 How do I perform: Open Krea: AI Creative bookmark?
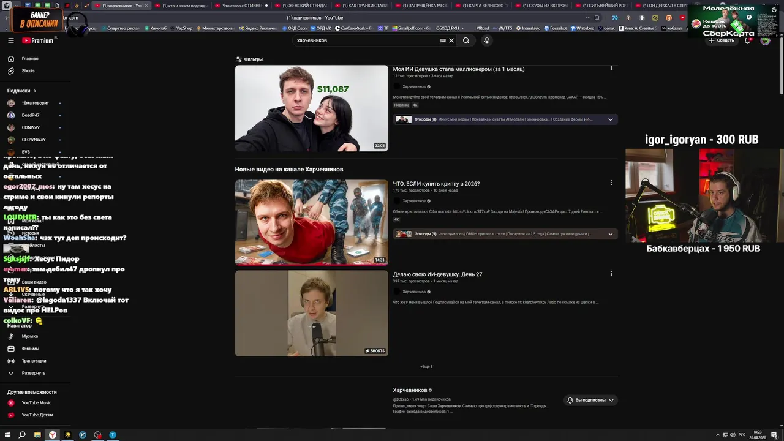point(637,28)
